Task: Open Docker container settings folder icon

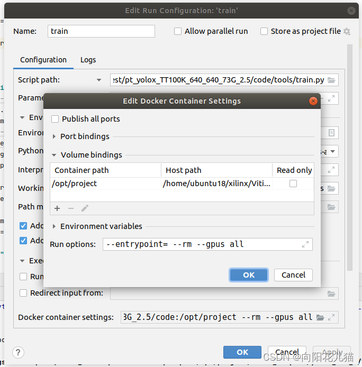Action: 320,317
